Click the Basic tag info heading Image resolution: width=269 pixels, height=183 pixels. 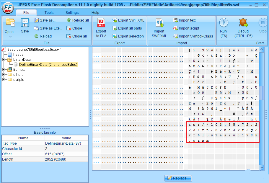pyautogui.click(x=45, y=133)
